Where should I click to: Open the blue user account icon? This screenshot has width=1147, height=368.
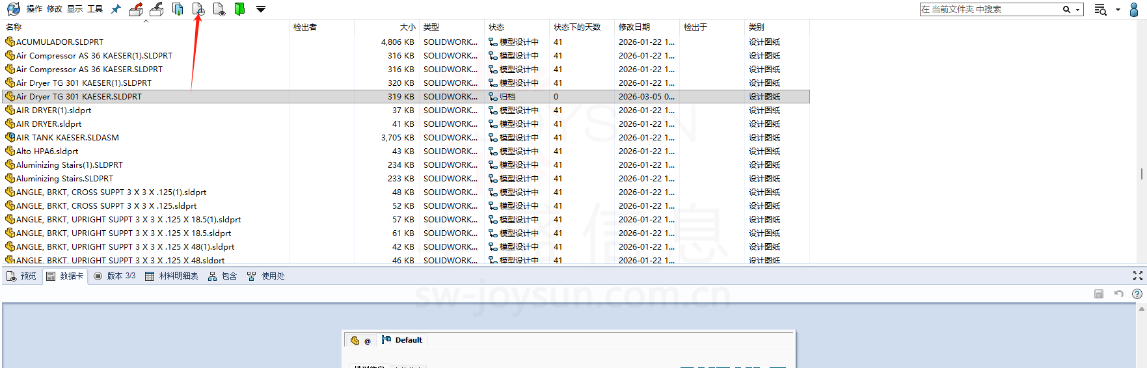1134,9
